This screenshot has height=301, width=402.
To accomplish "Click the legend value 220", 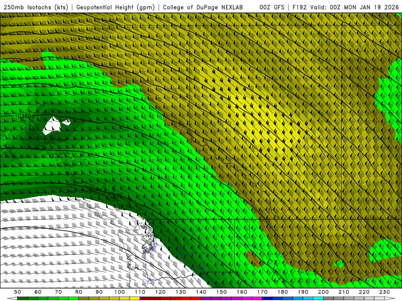I will (x=364, y=292).
